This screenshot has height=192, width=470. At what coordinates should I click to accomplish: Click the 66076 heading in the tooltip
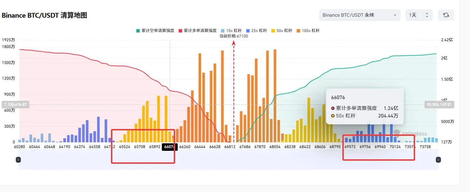tap(338, 97)
